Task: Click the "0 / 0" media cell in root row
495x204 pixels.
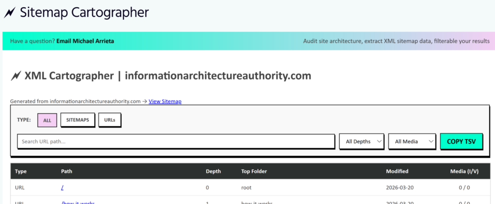Action: (x=465, y=188)
